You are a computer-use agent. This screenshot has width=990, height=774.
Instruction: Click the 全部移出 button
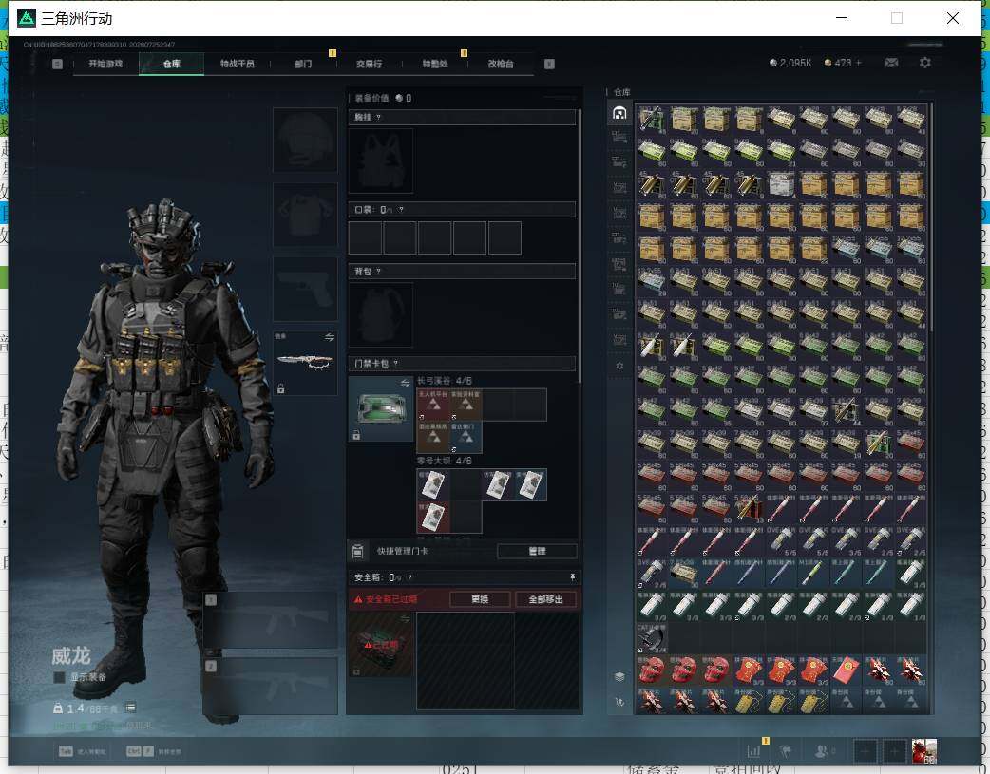tap(545, 599)
